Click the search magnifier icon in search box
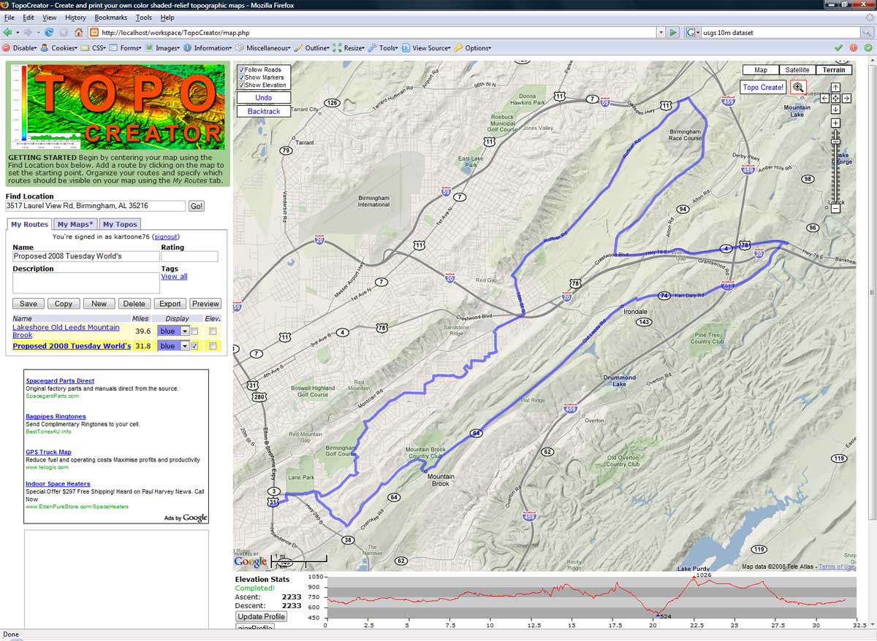Screen dimensions: 877x641 868,33
